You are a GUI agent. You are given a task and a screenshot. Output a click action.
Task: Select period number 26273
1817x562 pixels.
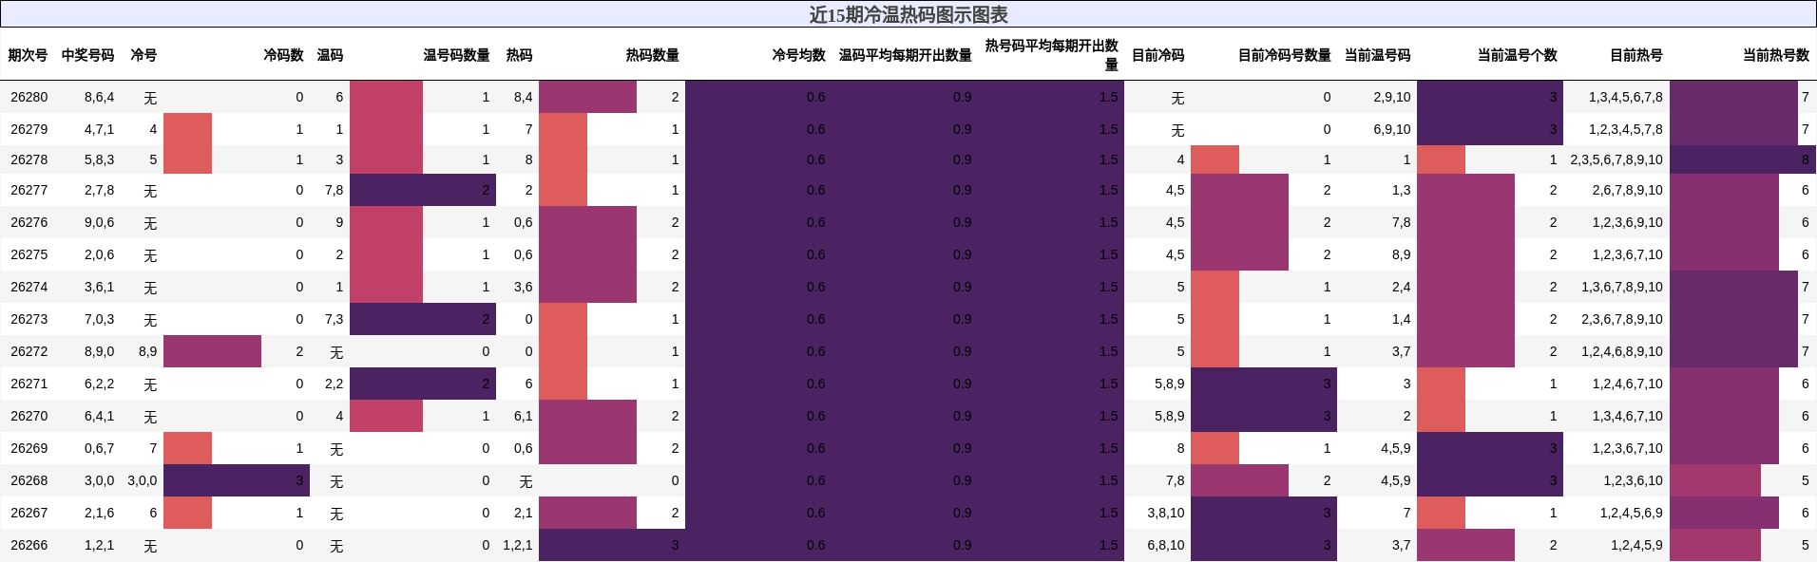pyautogui.click(x=29, y=319)
